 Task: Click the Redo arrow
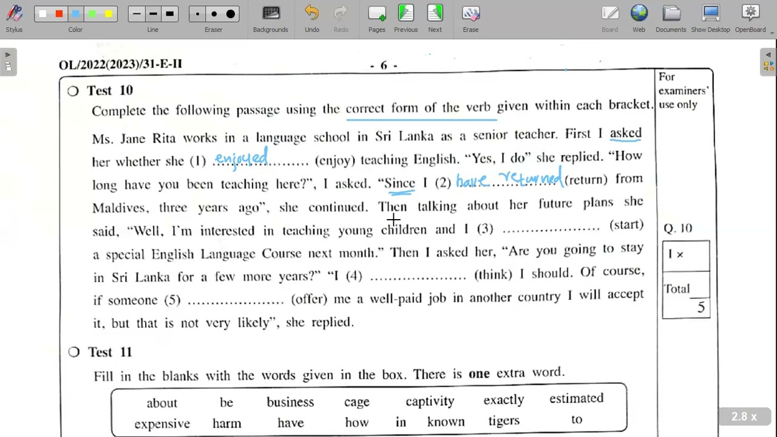(x=341, y=19)
